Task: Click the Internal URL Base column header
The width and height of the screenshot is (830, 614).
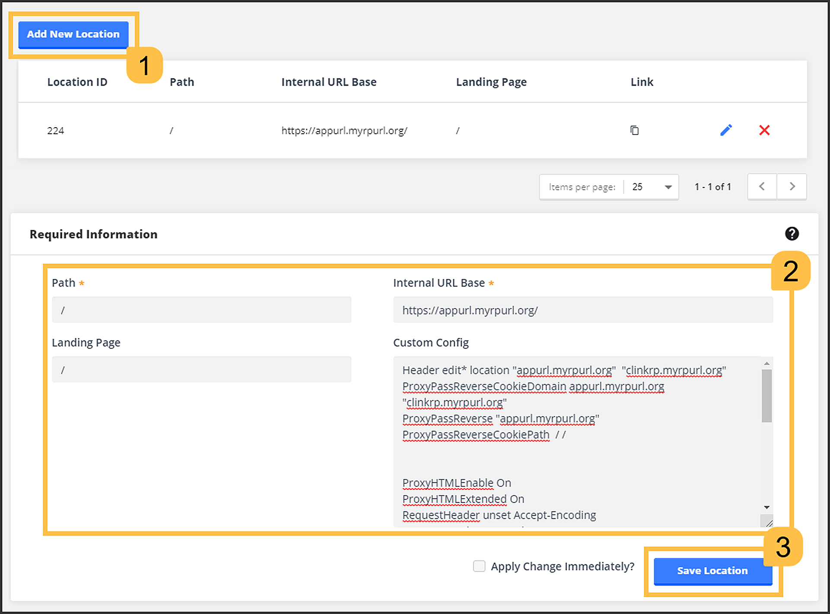Action: point(329,82)
